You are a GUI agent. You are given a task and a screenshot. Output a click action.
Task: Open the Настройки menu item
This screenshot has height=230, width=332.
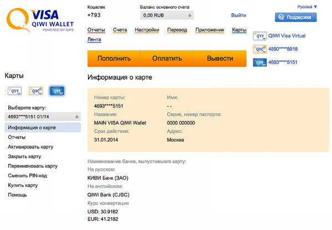pos(147,30)
